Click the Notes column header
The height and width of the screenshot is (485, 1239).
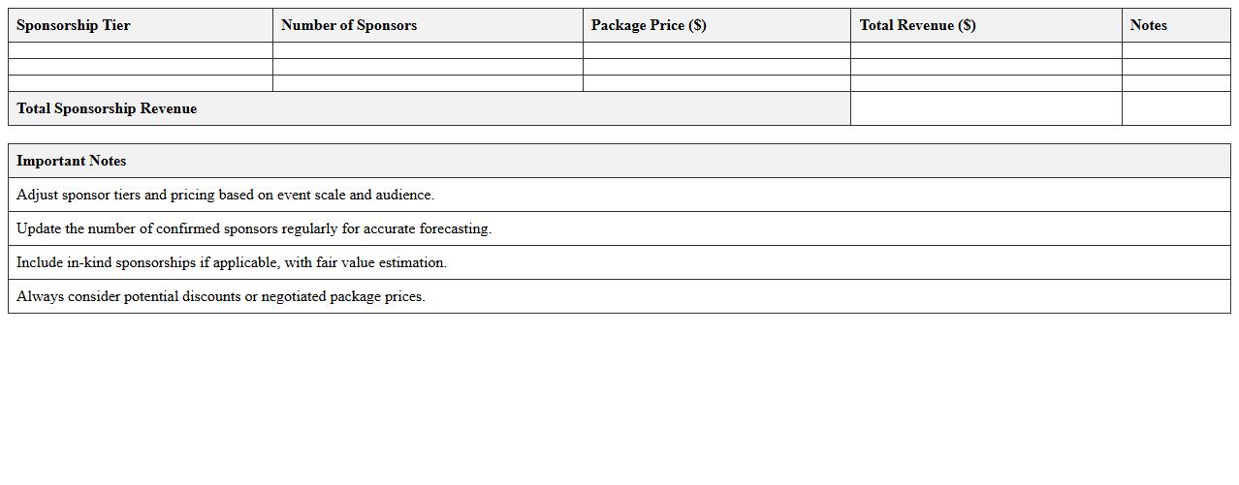pyautogui.click(x=1149, y=25)
